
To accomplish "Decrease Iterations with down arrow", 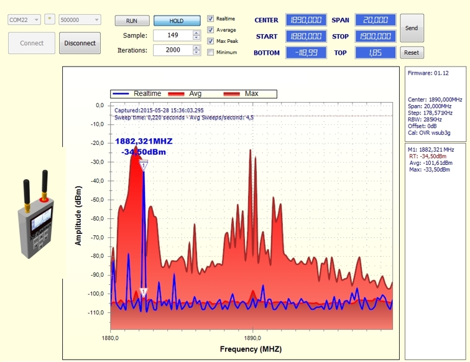I will point(196,52).
